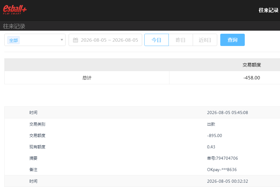280x187 pixels.
Task: Click the total value -458.00
Action: point(252,78)
